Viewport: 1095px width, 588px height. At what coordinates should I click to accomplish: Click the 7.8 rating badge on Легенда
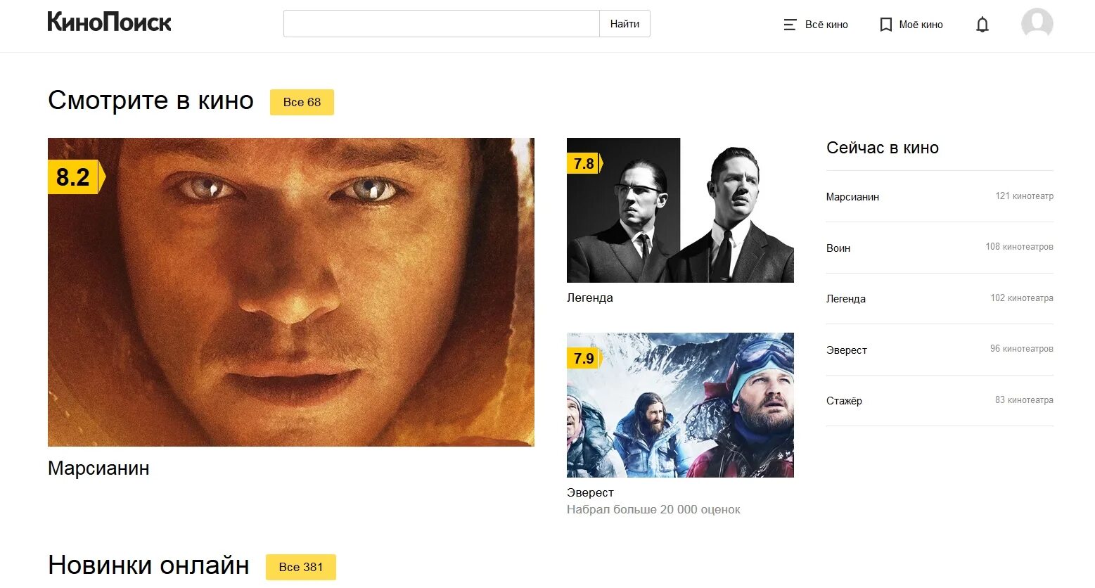584,163
